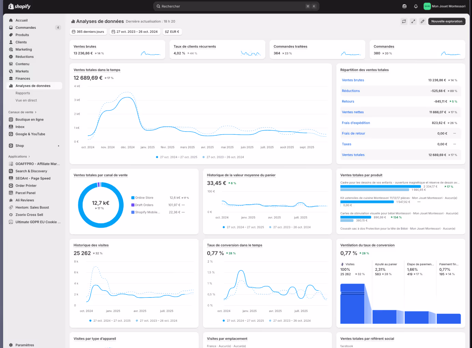
Task: Open the Ventes brutes metric card
Action: point(117,50)
